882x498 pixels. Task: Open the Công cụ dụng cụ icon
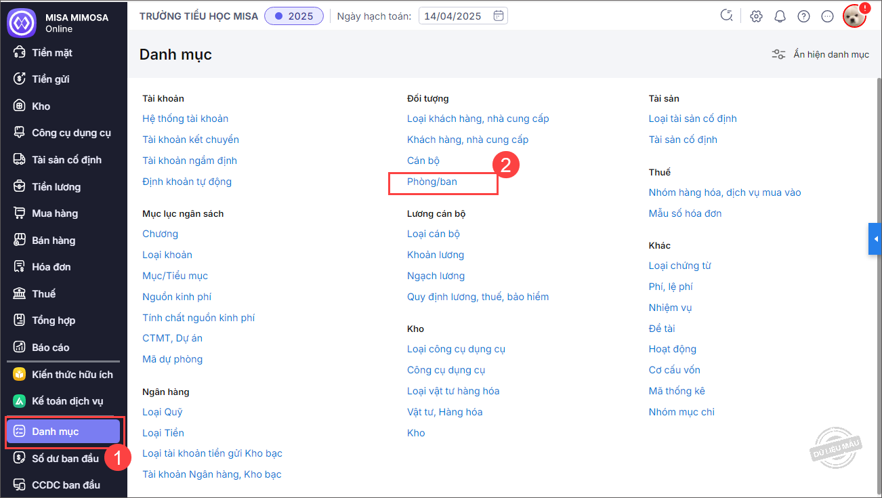coord(20,133)
